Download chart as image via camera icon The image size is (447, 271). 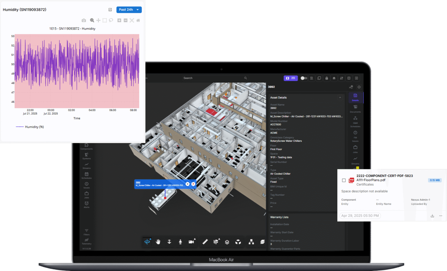click(84, 20)
